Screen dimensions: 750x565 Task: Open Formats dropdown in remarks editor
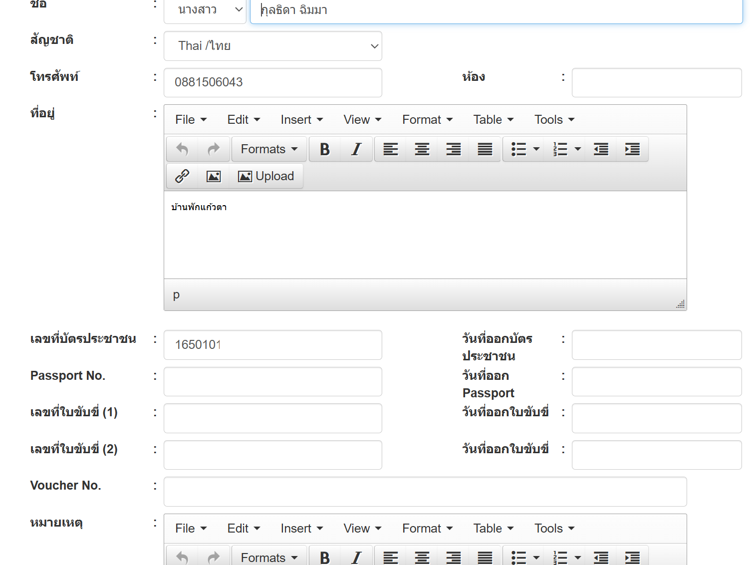pyautogui.click(x=269, y=557)
